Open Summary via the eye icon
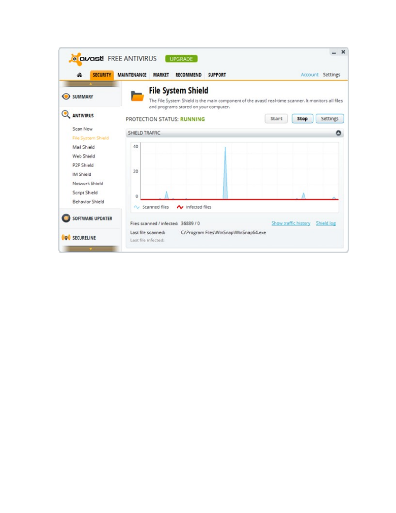The image size is (396, 513). [66, 96]
